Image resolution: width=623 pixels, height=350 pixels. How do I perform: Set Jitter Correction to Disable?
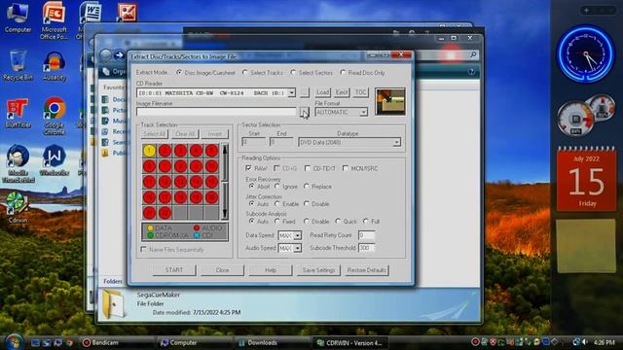click(x=307, y=203)
